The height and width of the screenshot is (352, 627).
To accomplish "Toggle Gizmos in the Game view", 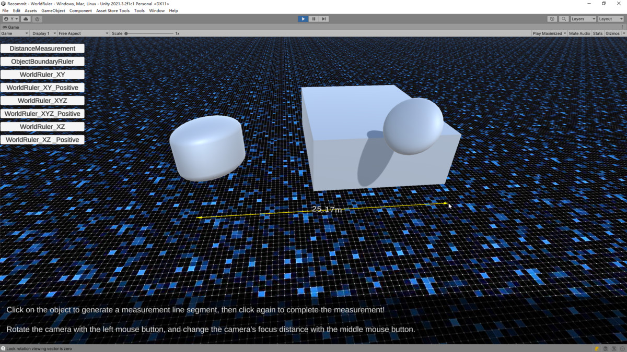I will tap(613, 33).
